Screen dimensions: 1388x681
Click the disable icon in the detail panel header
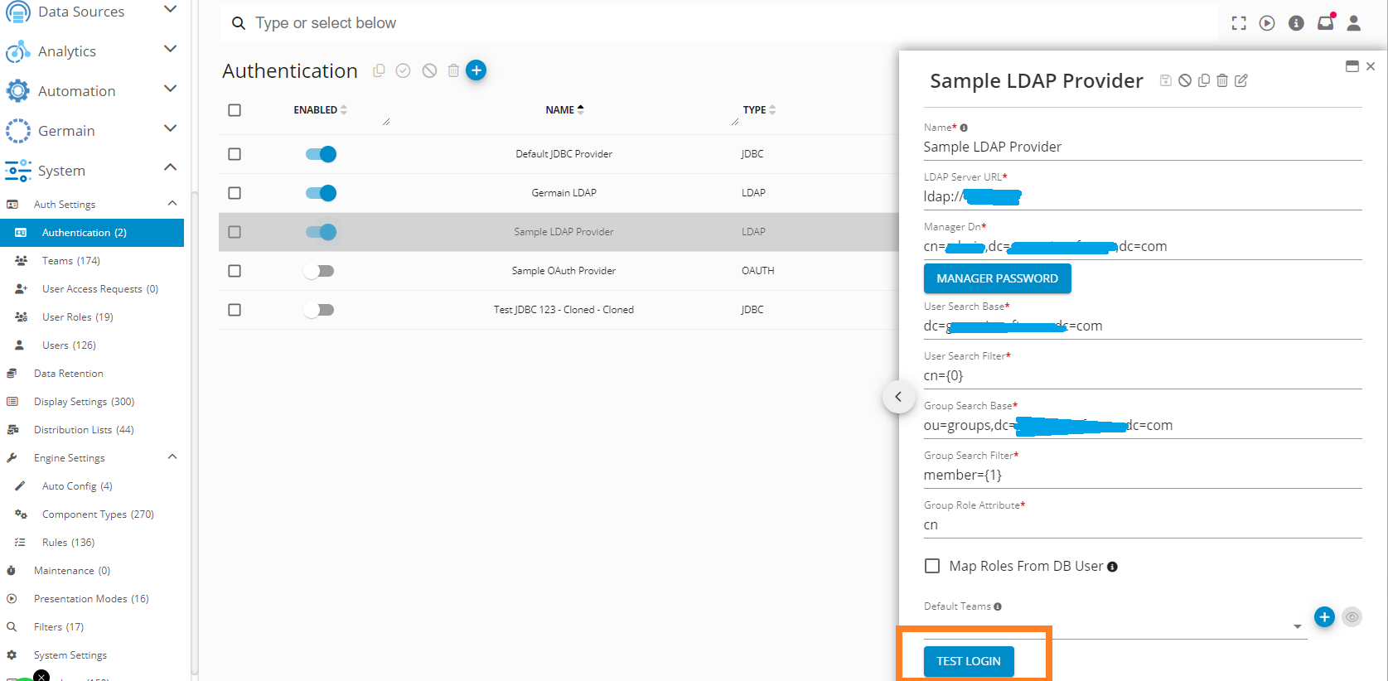(1185, 80)
